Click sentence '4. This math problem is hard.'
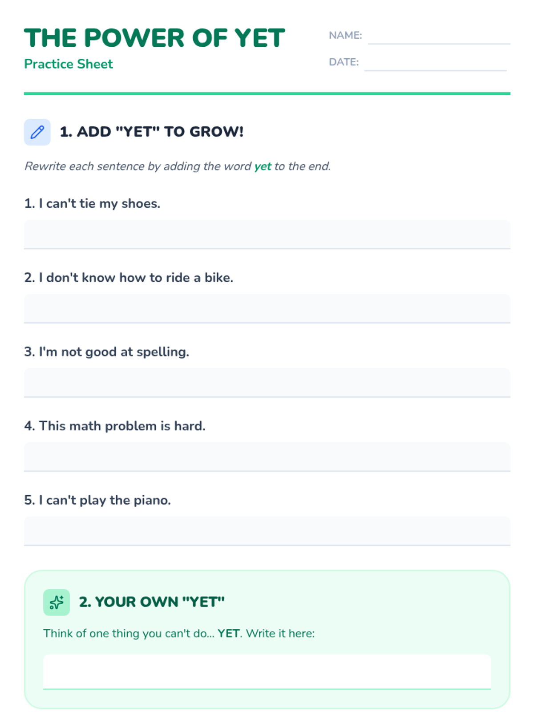The width and height of the screenshot is (534, 712). pyautogui.click(x=115, y=426)
